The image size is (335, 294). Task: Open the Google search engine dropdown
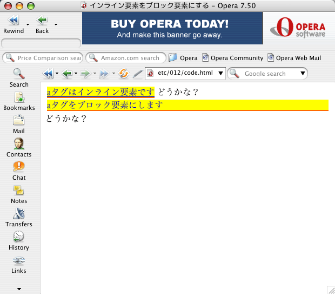tap(303, 74)
